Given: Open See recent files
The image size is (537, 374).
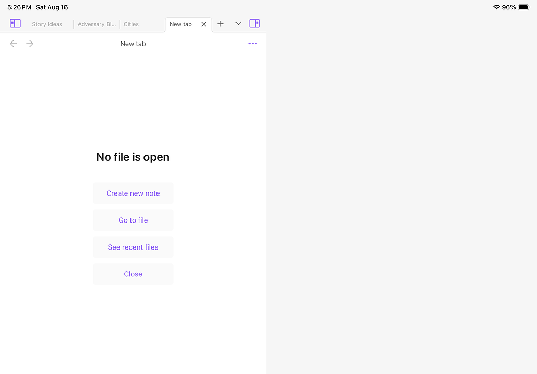Looking at the screenshot, I should (133, 247).
